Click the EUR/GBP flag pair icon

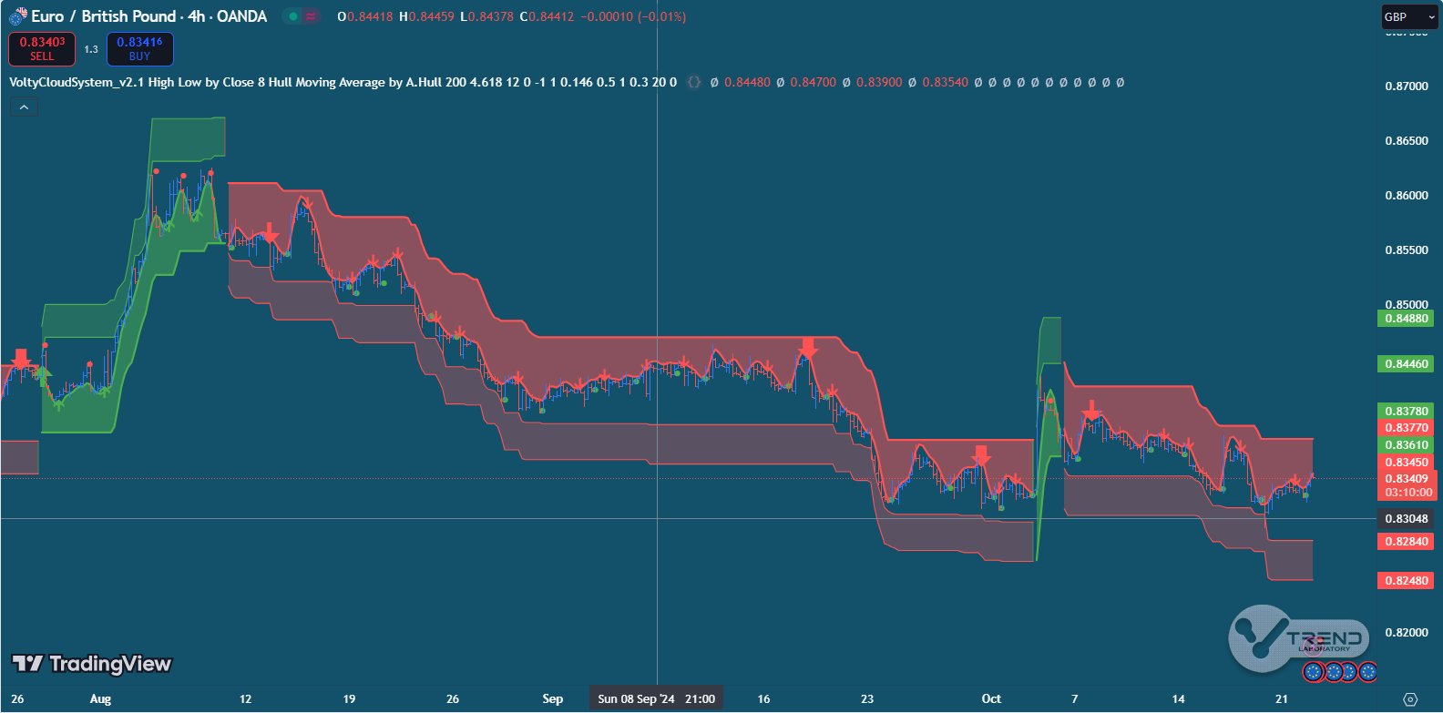17,15
